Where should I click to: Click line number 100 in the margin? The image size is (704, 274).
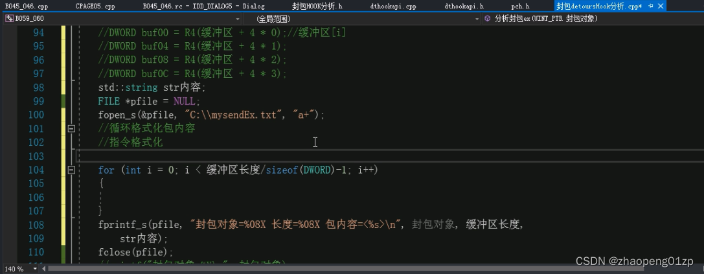[x=36, y=115]
